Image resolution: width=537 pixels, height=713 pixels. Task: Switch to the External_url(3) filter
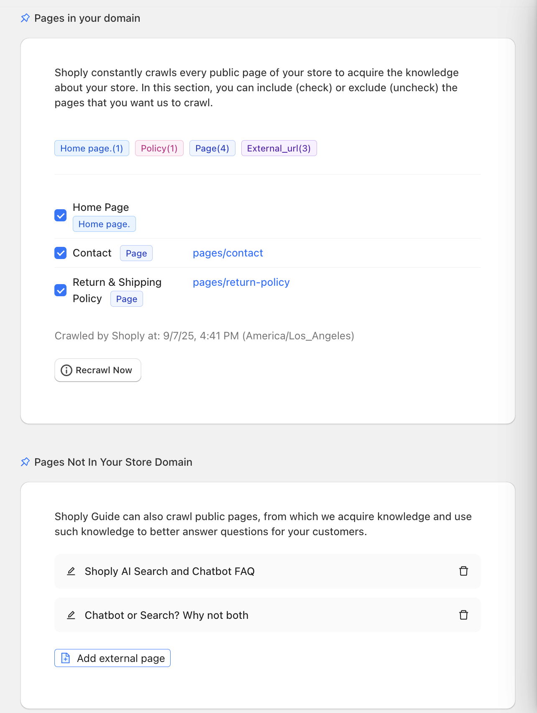pyautogui.click(x=279, y=148)
